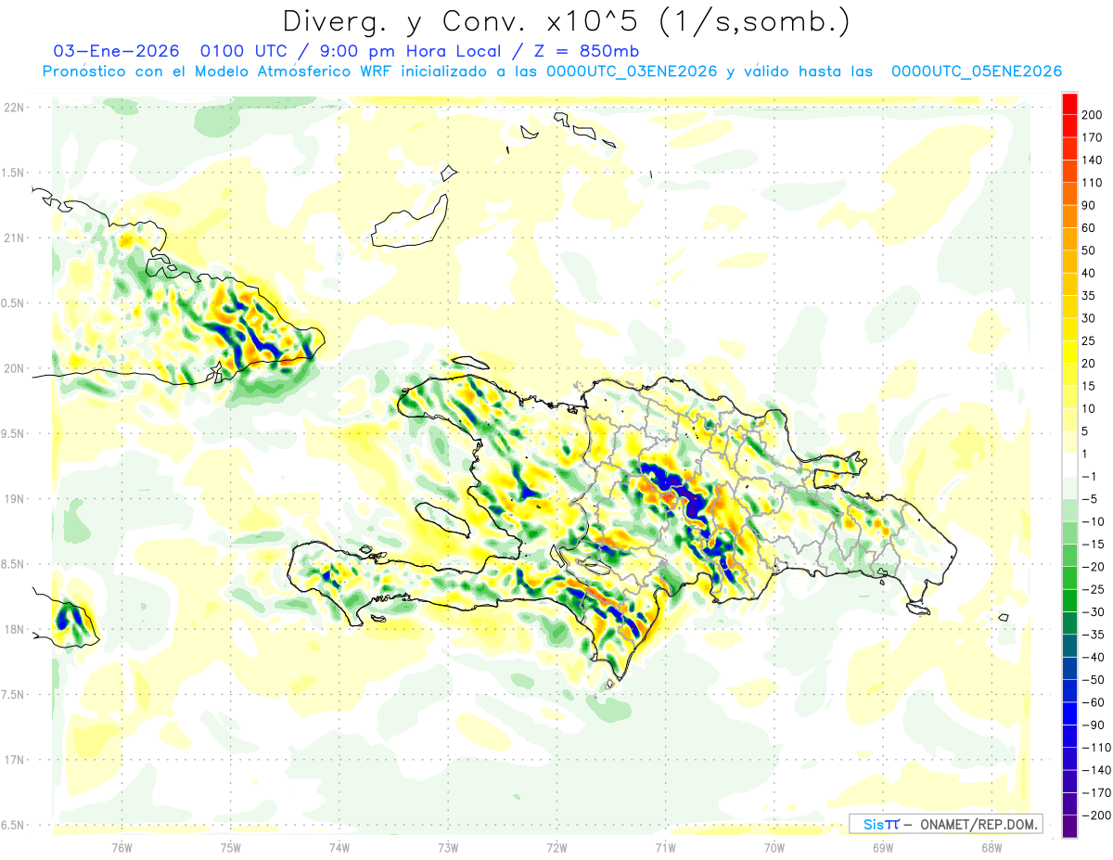
Task: Click the '-110' color scale label
Action: (1094, 748)
